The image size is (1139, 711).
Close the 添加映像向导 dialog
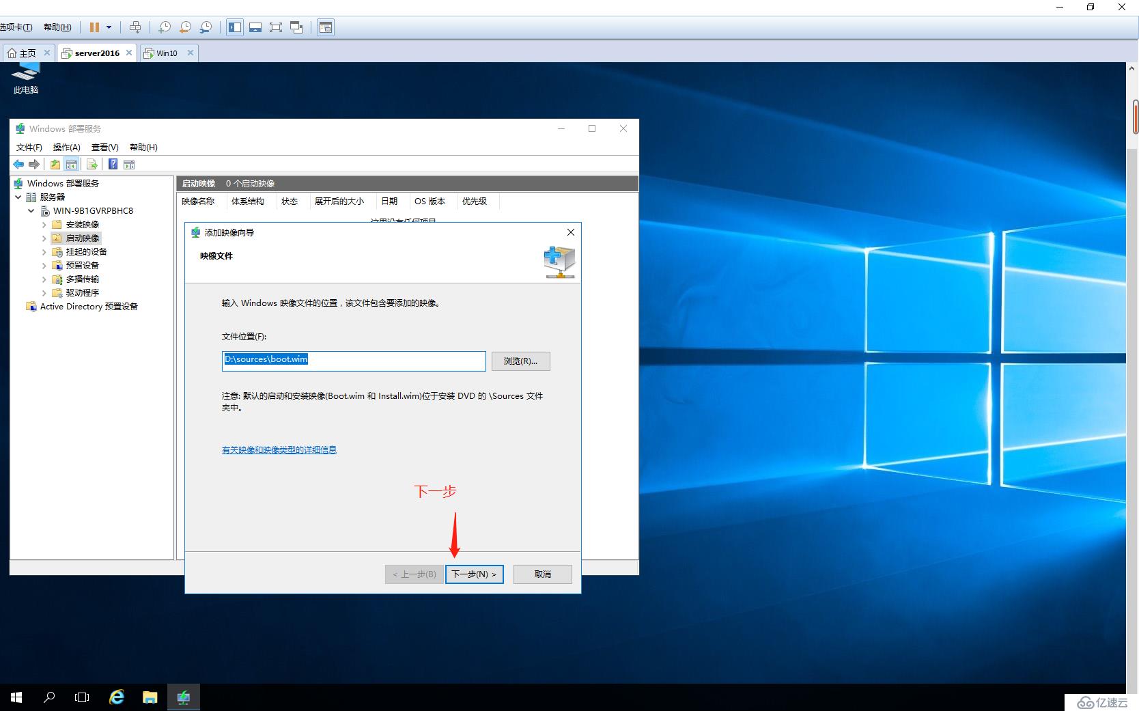570,232
